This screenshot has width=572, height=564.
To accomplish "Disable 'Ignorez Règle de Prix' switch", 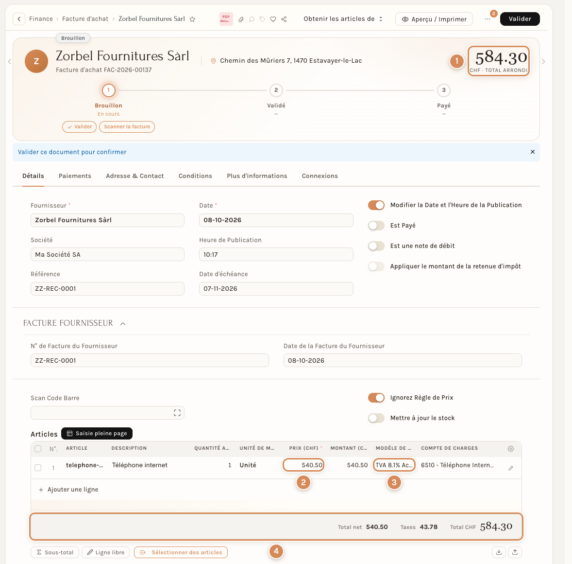I will coord(376,398).
